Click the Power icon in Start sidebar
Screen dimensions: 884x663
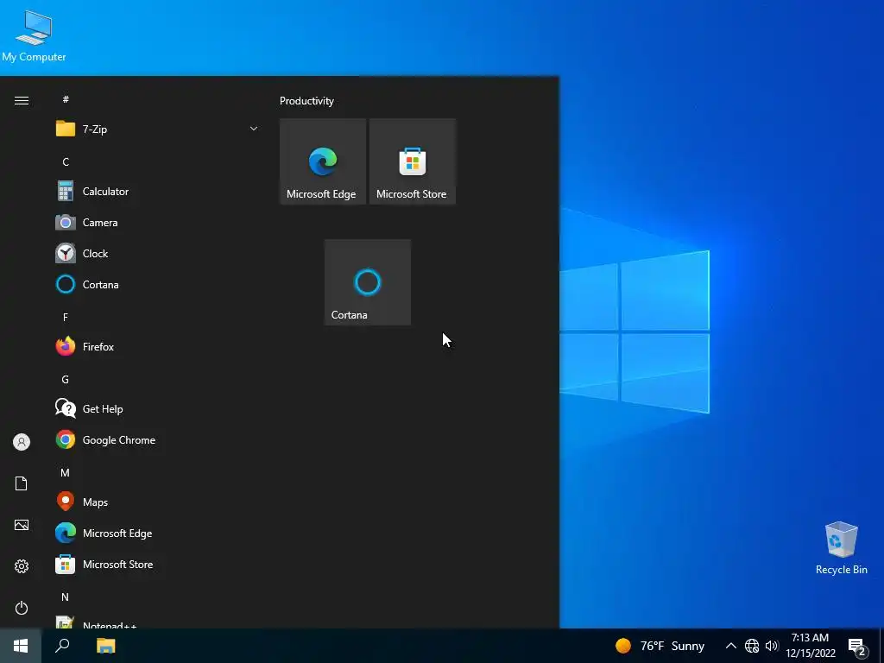click(22, 608)
